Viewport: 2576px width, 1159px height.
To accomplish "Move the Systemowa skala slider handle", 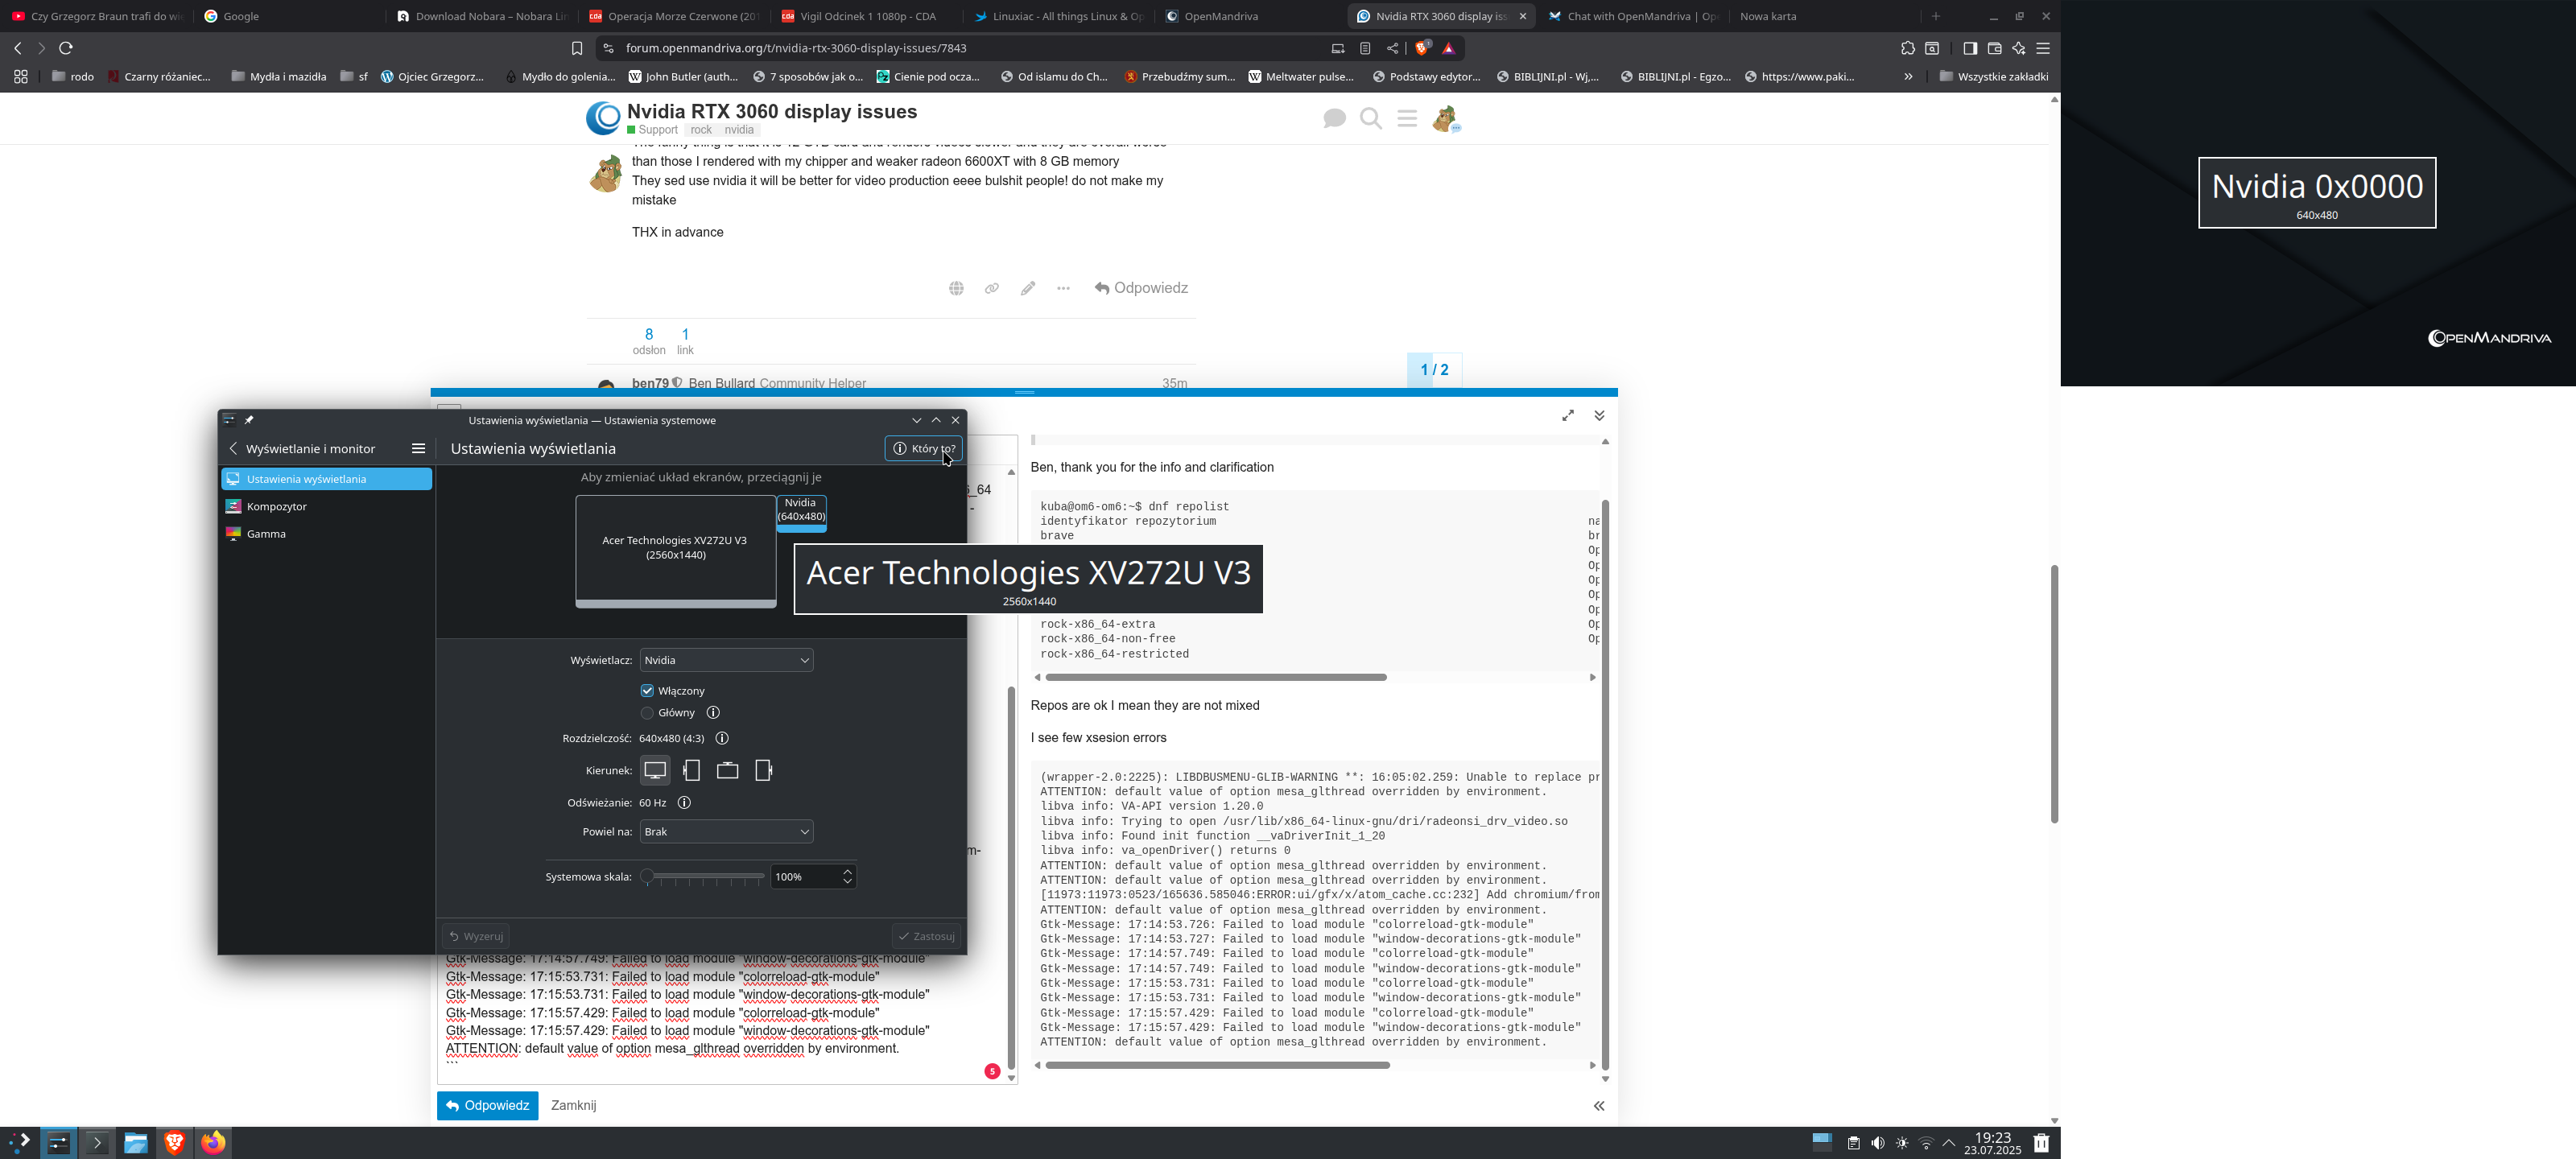I will [x=647, y=877].
